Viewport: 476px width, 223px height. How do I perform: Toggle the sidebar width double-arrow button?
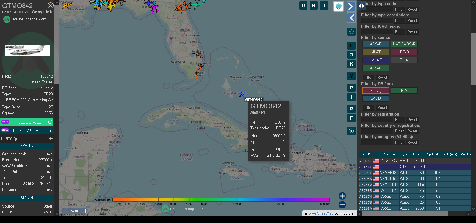click(x=361, y=6)
